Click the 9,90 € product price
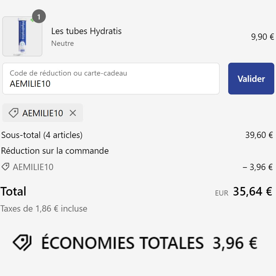The height and width of the screenshot is (276, 276). point(262,36)
